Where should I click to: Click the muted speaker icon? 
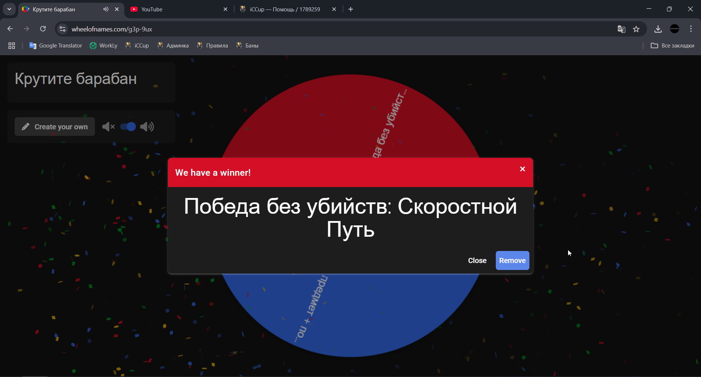(108, 127)
